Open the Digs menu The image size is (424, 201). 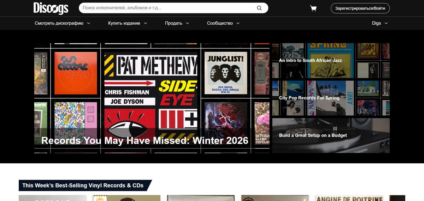tap(380, 23)
